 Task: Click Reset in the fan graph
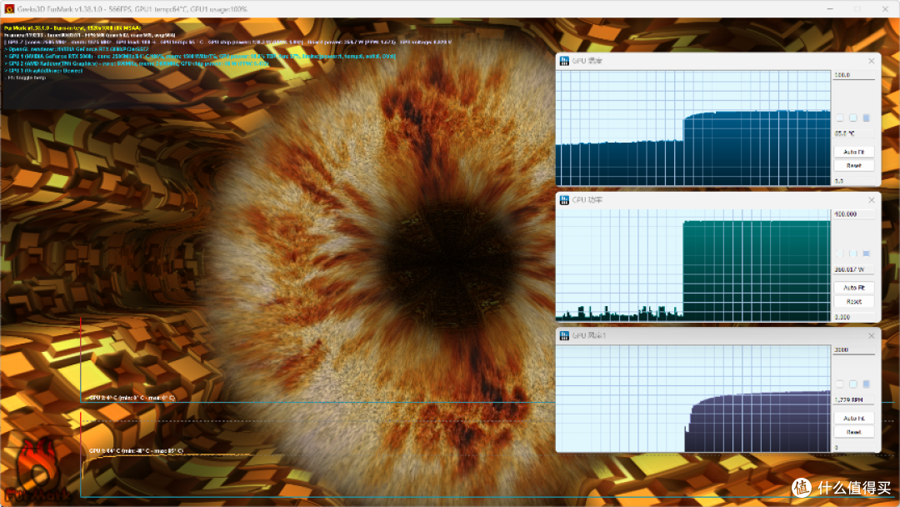click(854, 432)
